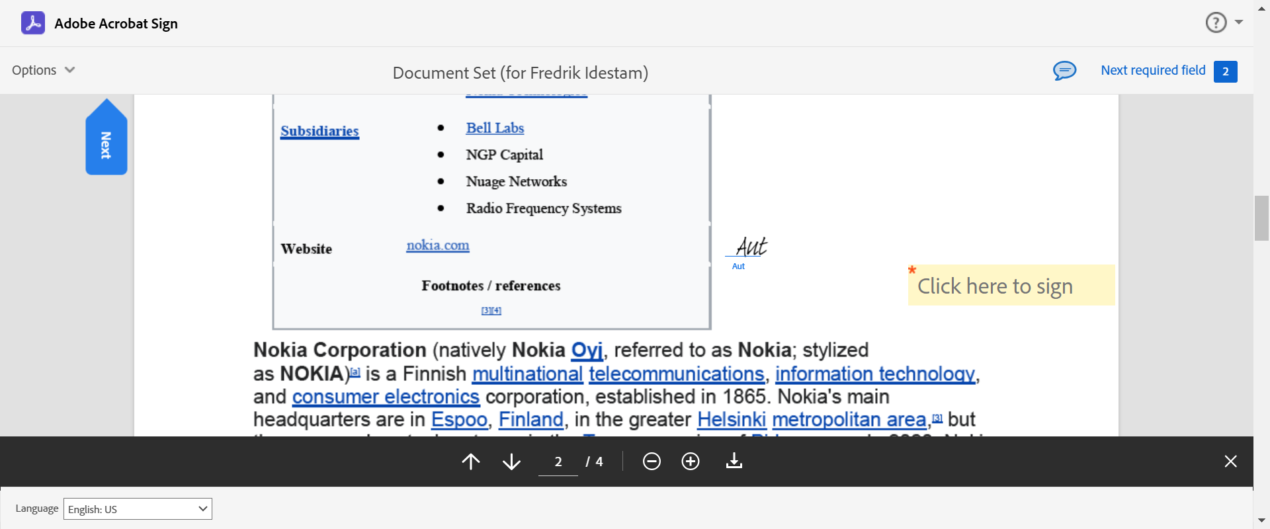Close the bottom page toolbar
This screenshot has width=1270, height=529.
[x=1230, y=462]
